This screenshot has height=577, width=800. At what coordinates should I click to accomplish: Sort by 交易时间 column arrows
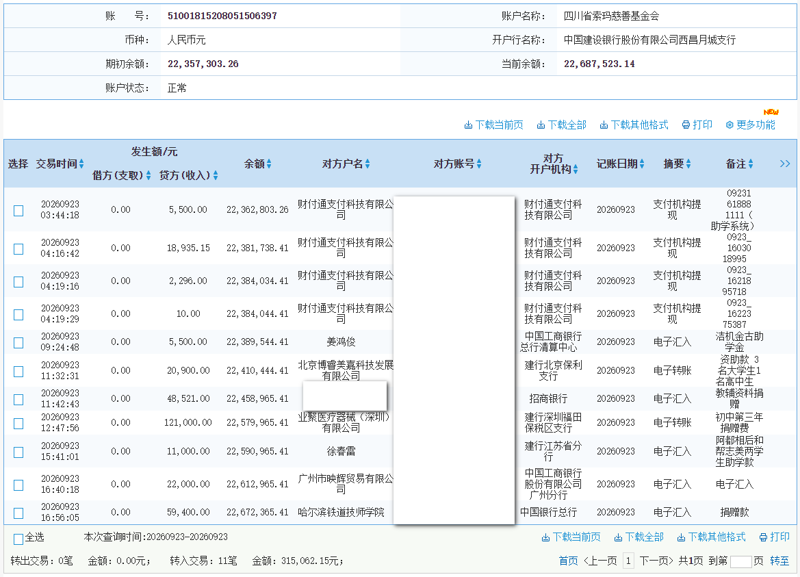pos(81,164)
